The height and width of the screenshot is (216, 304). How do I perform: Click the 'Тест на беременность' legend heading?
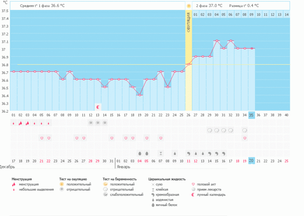pos(120,179)
